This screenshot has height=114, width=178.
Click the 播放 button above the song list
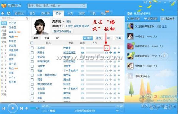88,38
